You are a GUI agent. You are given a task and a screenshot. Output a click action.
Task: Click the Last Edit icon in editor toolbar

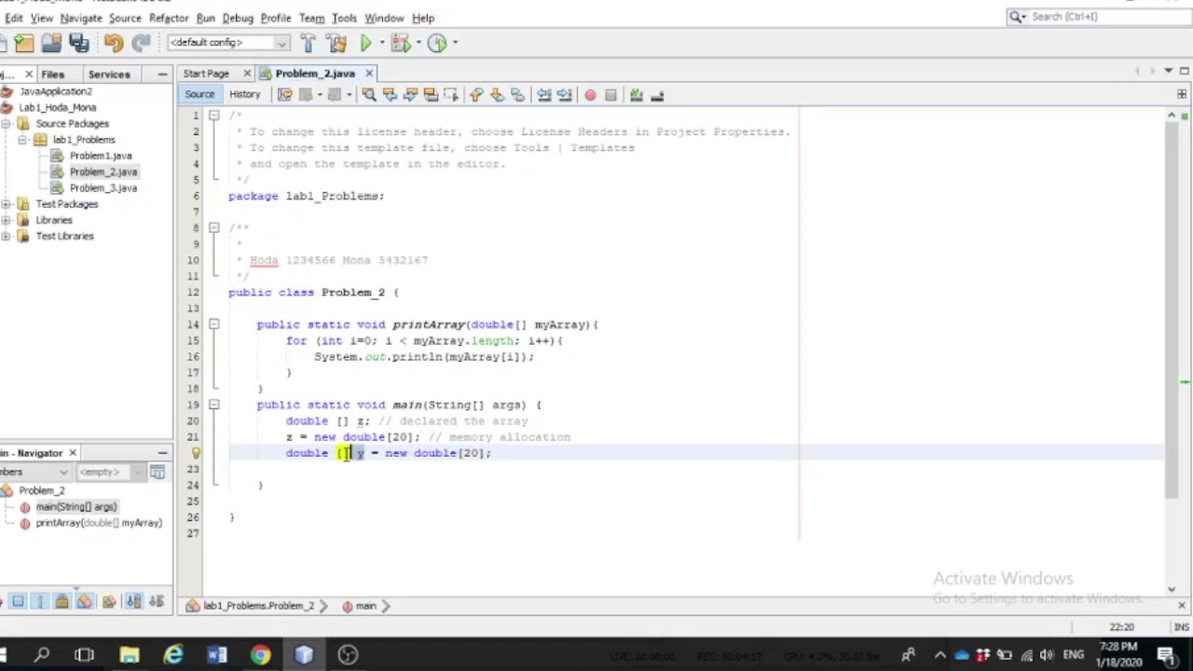tap(285, 95)
